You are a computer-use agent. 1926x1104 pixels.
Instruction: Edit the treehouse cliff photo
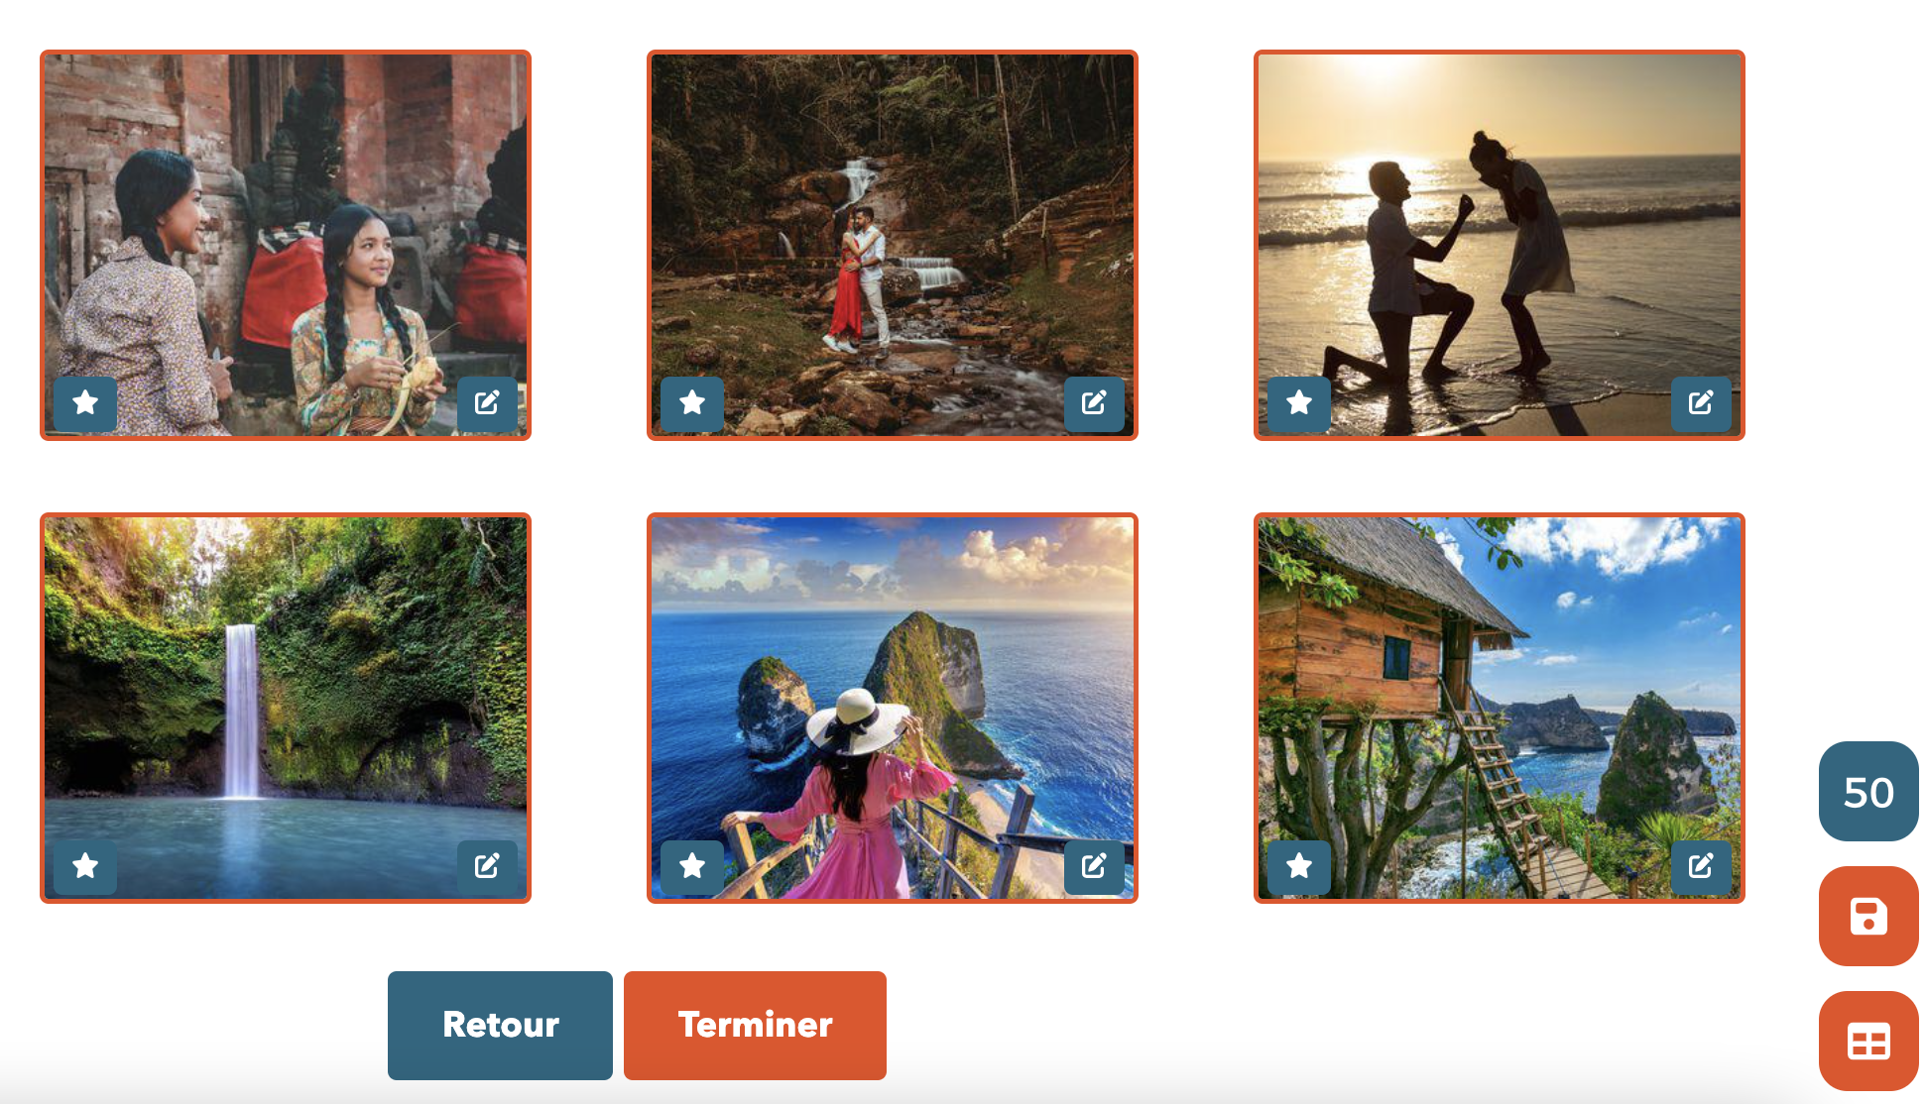[x=1701, y=866]
